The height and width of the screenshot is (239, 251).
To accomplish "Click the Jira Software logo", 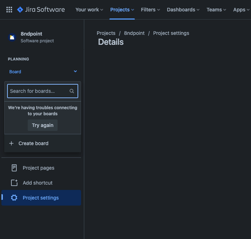I will [x=41, y=10].
